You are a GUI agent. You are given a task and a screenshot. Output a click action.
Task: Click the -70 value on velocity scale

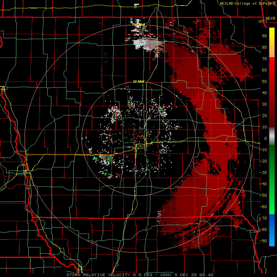(x=263, y=218)
